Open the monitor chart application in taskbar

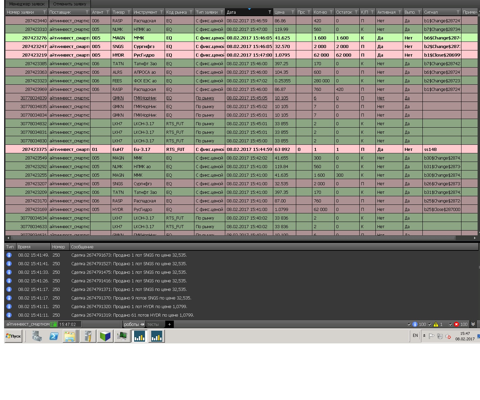coord(122,336)
